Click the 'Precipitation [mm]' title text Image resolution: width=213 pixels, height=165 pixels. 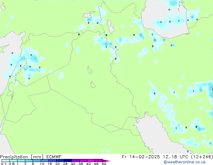coord(22,157)
